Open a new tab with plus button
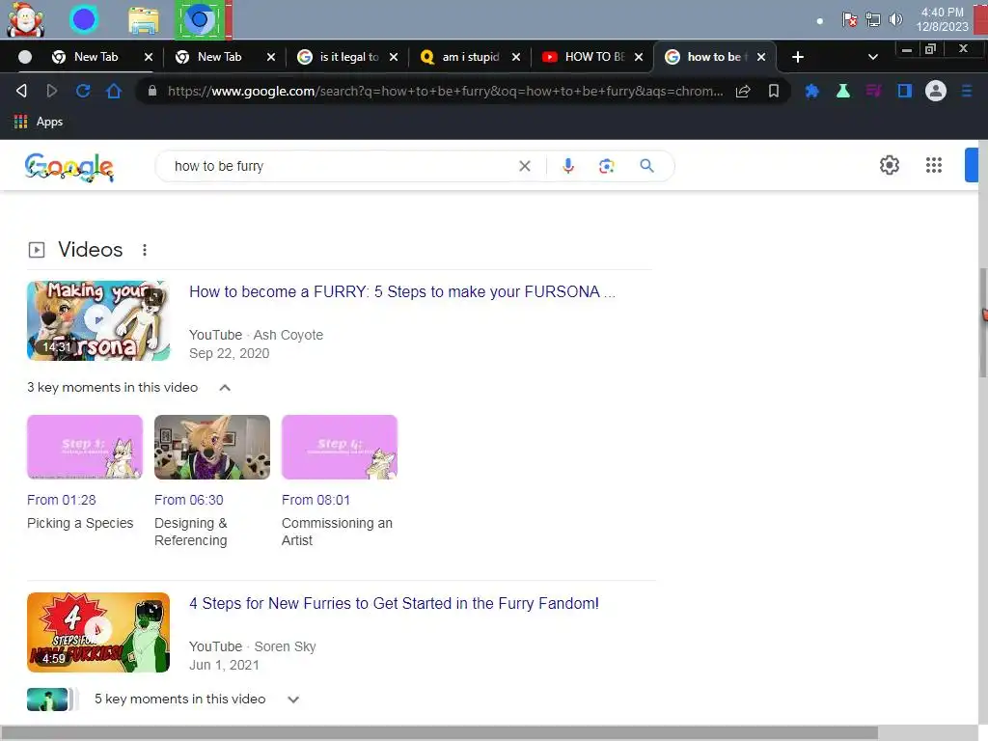This screenshot has width=988, height=741. pos(798,57)
